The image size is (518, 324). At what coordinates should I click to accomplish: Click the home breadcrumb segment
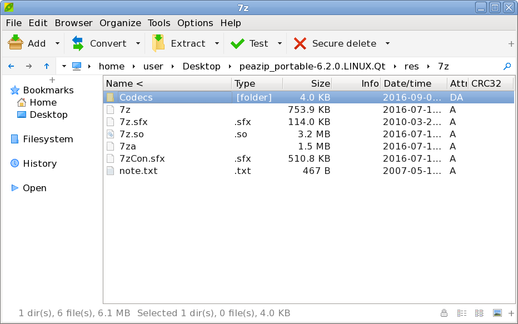click(112, 66)
